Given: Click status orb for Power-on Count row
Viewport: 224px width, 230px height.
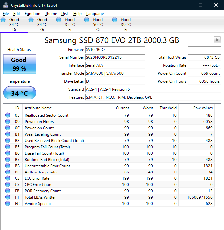Looking at the screenshot, I should point(8,128).
